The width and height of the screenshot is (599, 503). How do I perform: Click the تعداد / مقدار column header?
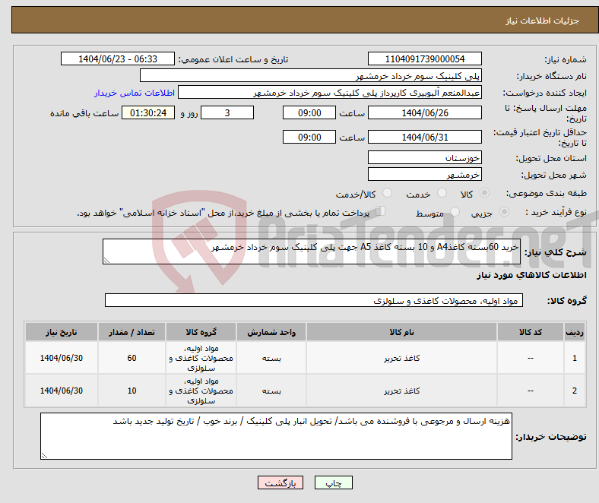[x=132, y=332]
